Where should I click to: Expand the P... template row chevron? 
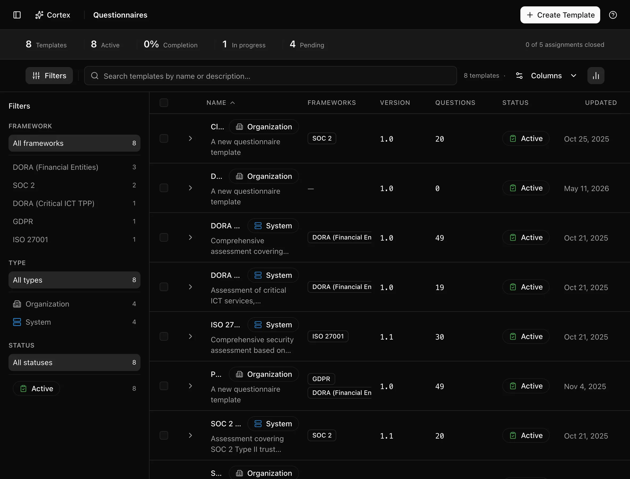190,386
